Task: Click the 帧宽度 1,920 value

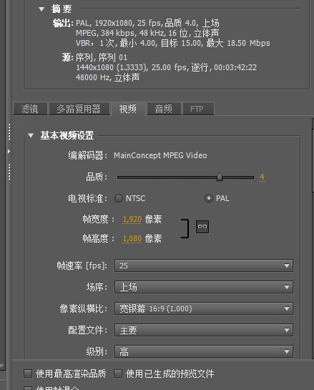Action: pos(132,220)
